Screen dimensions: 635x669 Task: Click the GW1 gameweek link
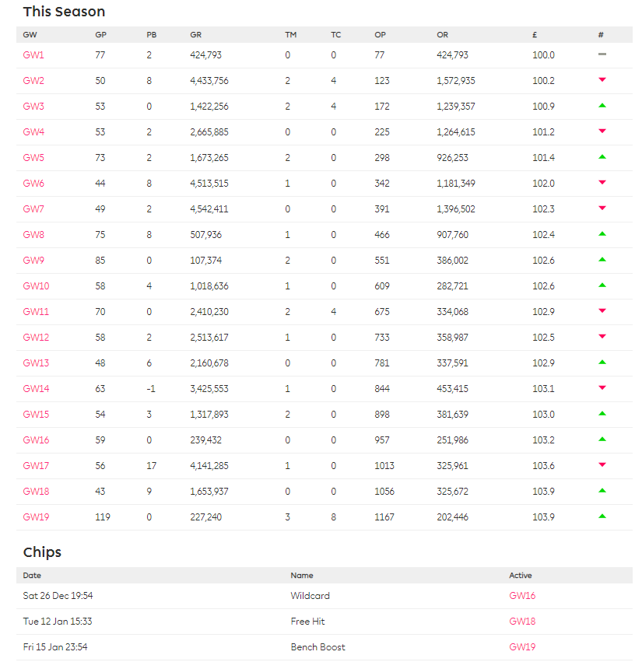point(33,55)
